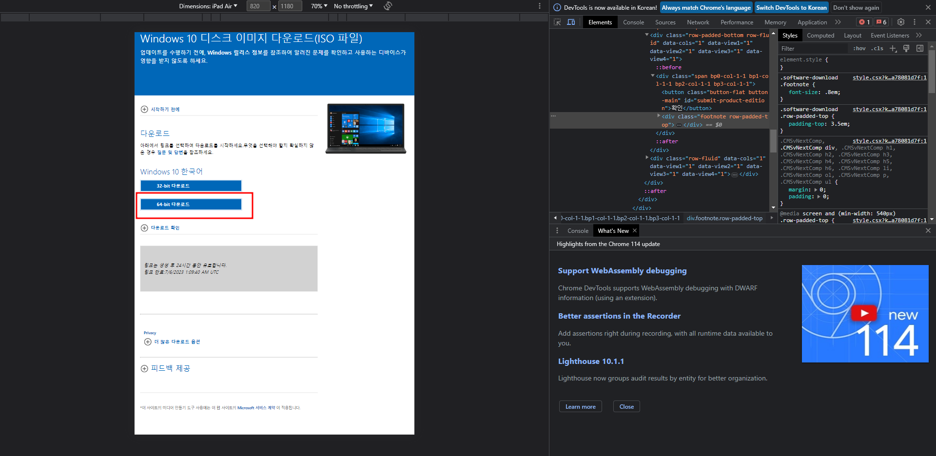Collapse the span bp0-col-1-1 div node

[653, 76]
